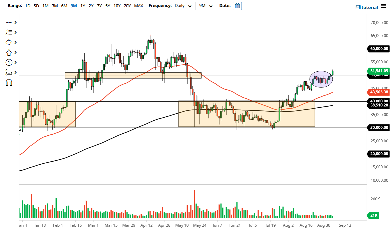Open the Frequency Daily dropdown
This screenshot has height=232, width=392.
coord(182,6)
